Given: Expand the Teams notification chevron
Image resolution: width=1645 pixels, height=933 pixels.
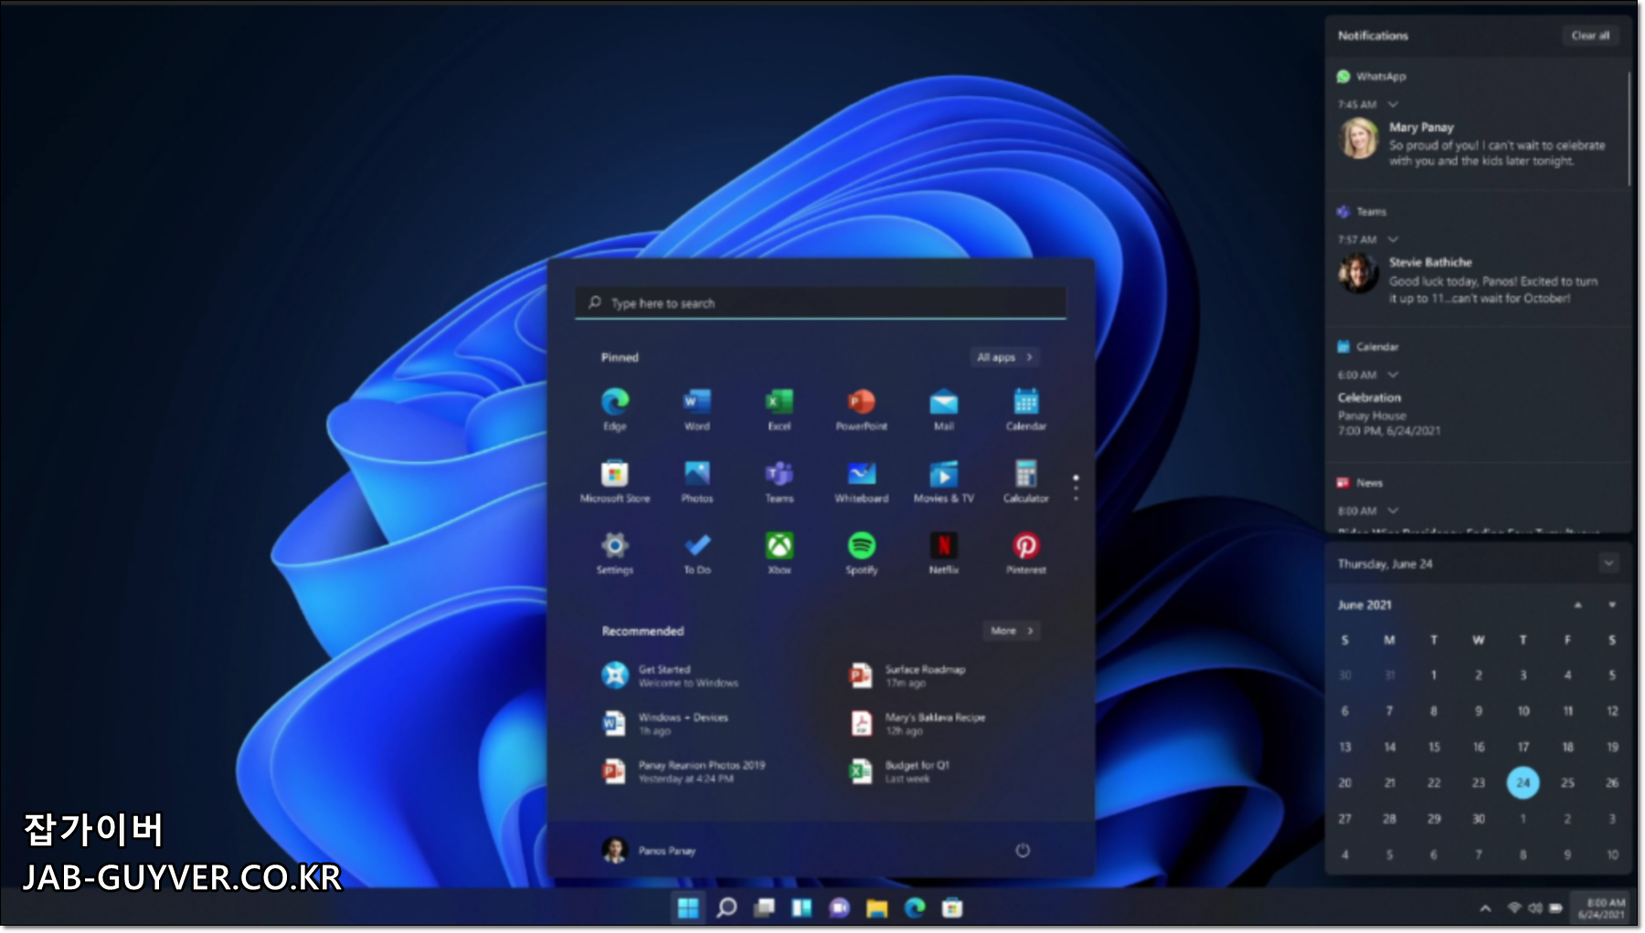Looking at the screenshot, I should (x=1393, y=239).
